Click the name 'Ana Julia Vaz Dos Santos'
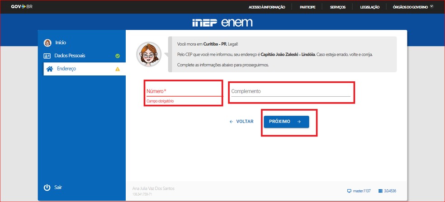 coord(154,188)
